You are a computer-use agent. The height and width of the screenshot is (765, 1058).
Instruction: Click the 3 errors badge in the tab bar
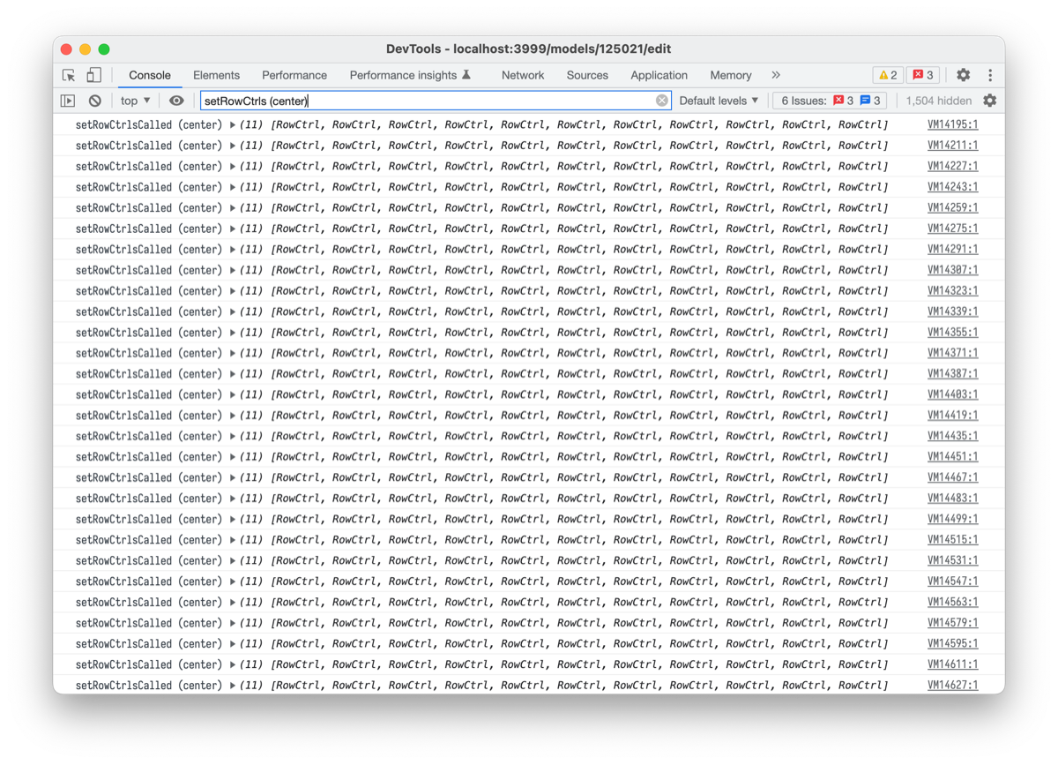[923, 75]
